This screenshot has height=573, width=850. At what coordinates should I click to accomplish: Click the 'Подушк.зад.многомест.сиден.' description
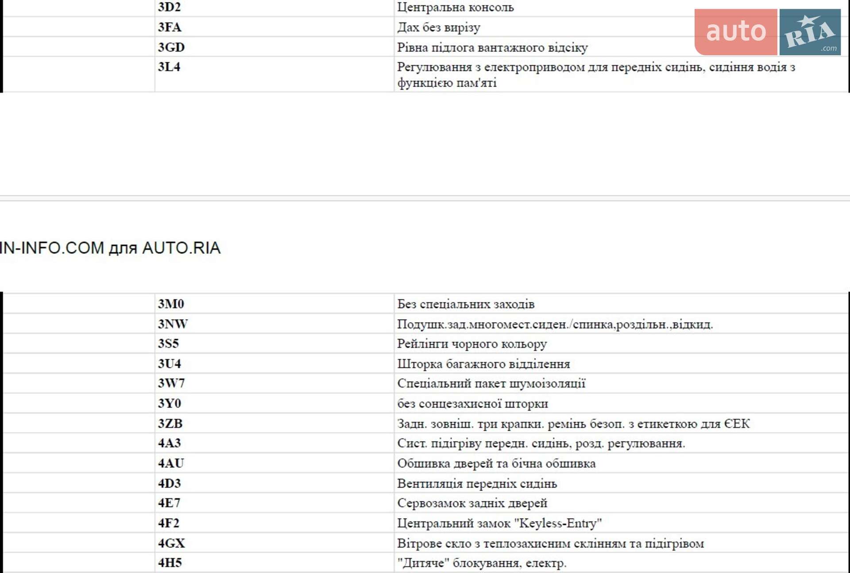pos(555,324)
